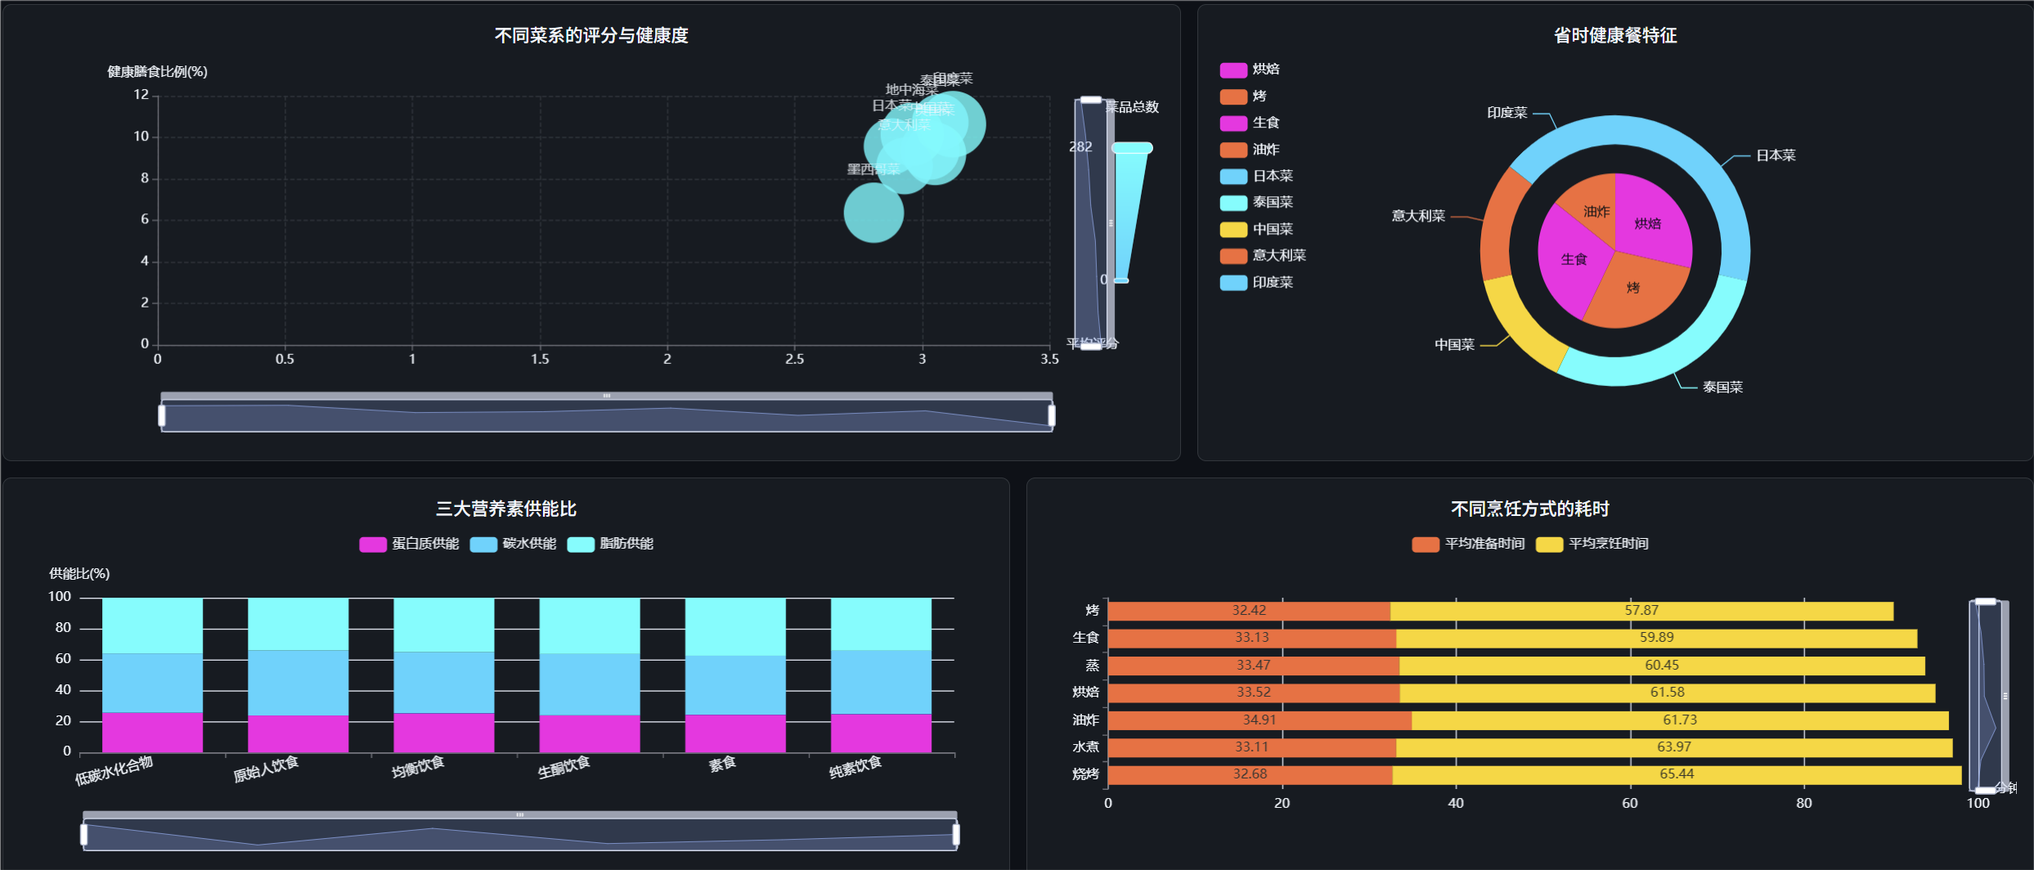
Task: Click the 57.87 cooking bar for 烤
Action: pos(1641,611)
